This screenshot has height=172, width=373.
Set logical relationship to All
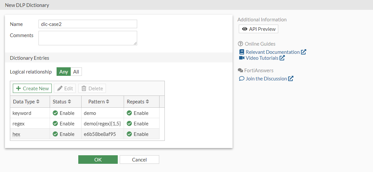click(76, 72)
